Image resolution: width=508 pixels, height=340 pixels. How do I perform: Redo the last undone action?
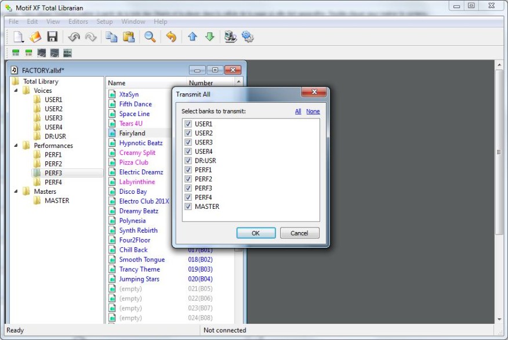(90, 37)
